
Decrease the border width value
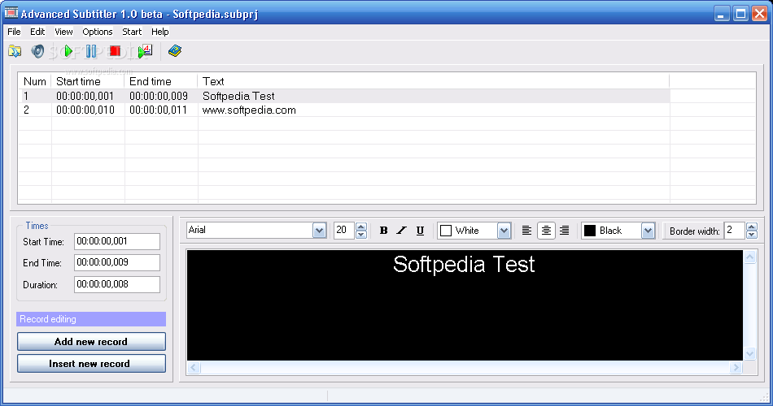[x=751, y=235]
